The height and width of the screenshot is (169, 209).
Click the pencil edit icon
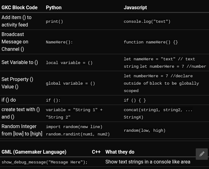202,154
